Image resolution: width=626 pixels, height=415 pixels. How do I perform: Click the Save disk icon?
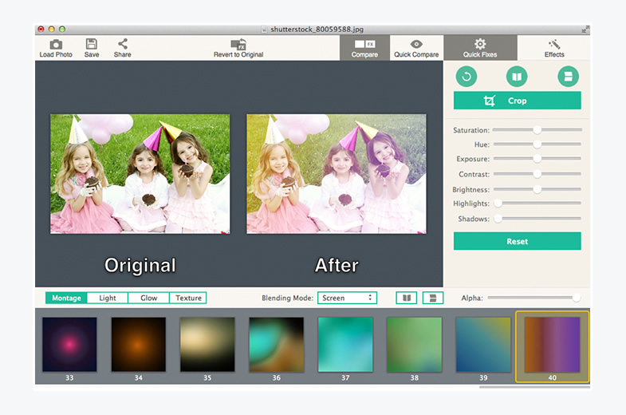pyautogui.click(x=92, y=45)
